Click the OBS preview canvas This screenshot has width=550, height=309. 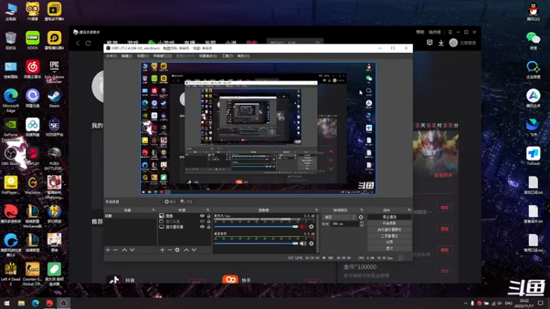coord(258,128)
